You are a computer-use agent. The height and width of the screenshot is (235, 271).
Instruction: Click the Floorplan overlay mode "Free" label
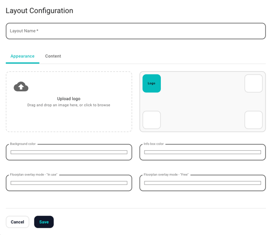(x=166, y=175)
